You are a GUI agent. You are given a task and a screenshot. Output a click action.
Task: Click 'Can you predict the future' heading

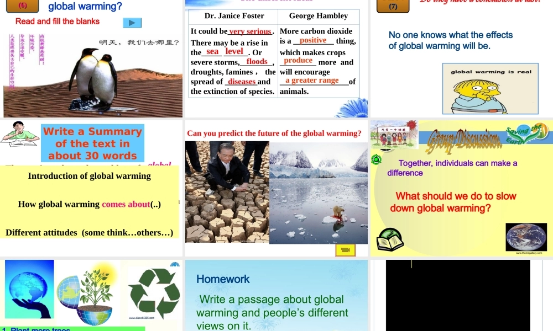click(x=274, y=134)
